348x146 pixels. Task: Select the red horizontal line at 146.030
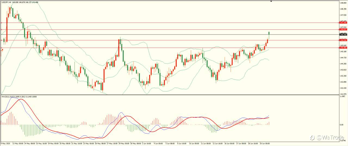pyautogui.click(x=170, y=40)
